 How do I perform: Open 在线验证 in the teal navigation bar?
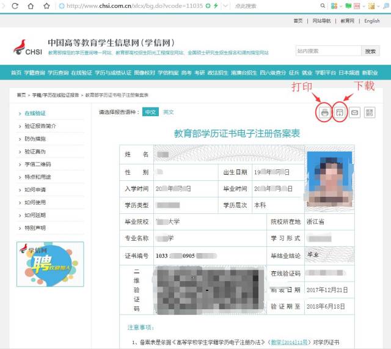coord(81,73)
